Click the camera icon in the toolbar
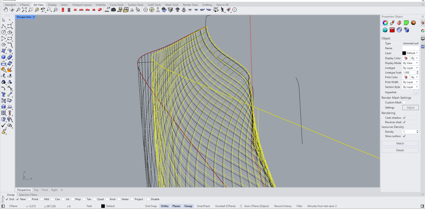This screenshot has height=209, width=425. (113, 10)
